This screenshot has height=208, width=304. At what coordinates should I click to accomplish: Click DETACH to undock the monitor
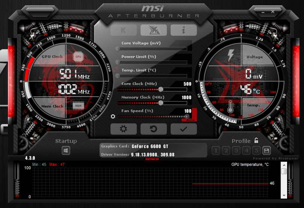click(x=152, y=159)
